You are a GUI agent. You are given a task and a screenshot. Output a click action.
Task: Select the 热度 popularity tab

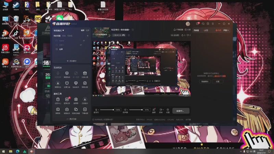[x=218, y=30]
